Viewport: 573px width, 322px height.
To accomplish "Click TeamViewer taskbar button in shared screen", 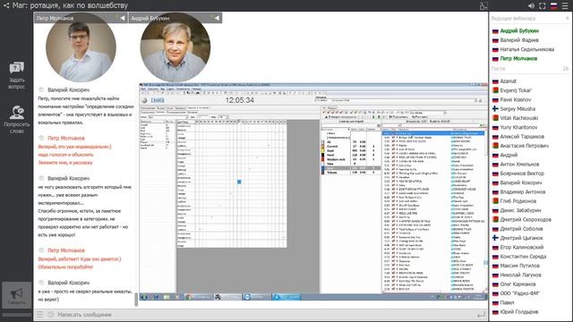I will (x=257, y=297).
